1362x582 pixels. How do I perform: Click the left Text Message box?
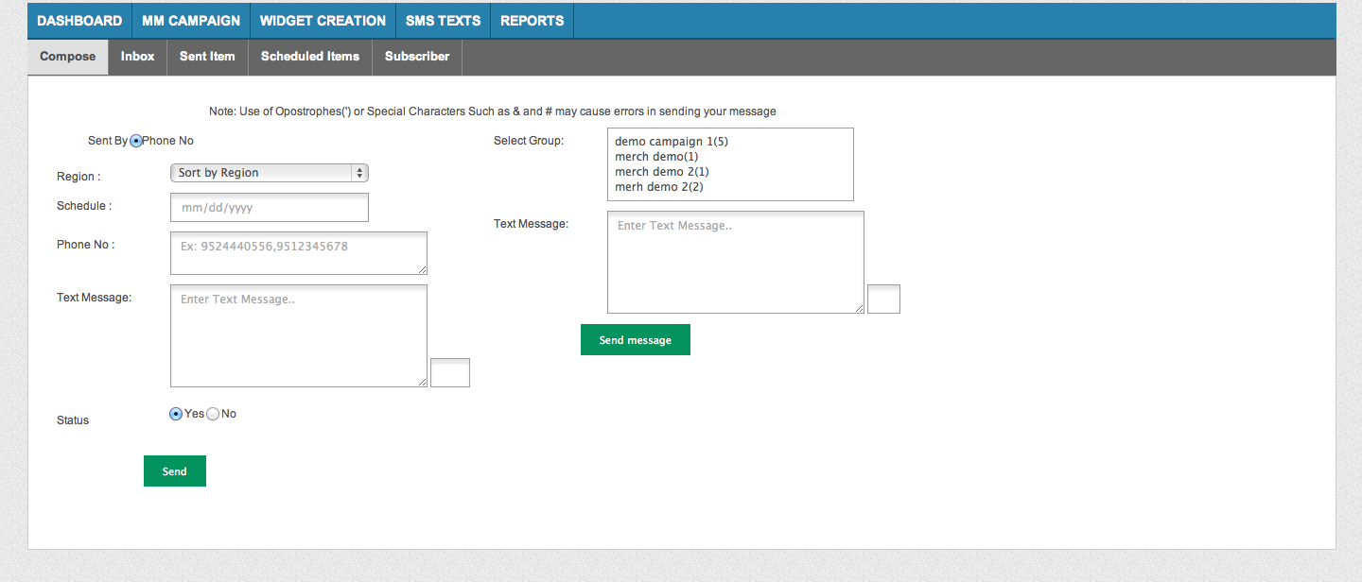(299, 336)
